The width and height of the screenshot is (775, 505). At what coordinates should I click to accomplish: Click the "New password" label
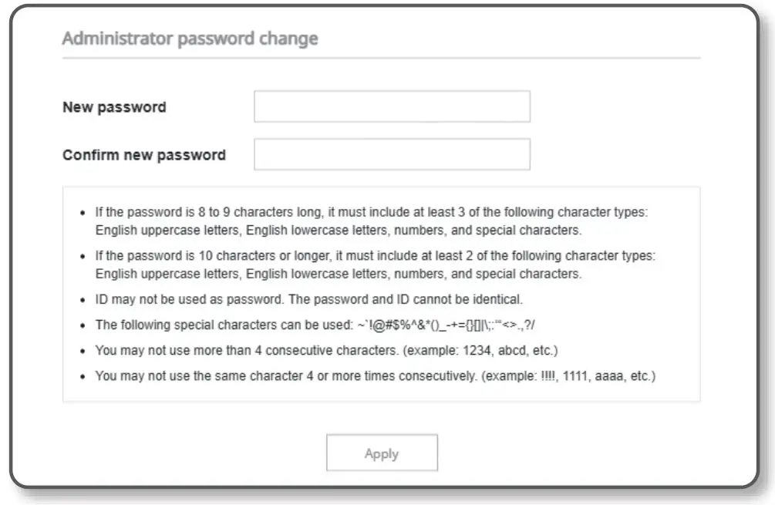pos(114,107)
